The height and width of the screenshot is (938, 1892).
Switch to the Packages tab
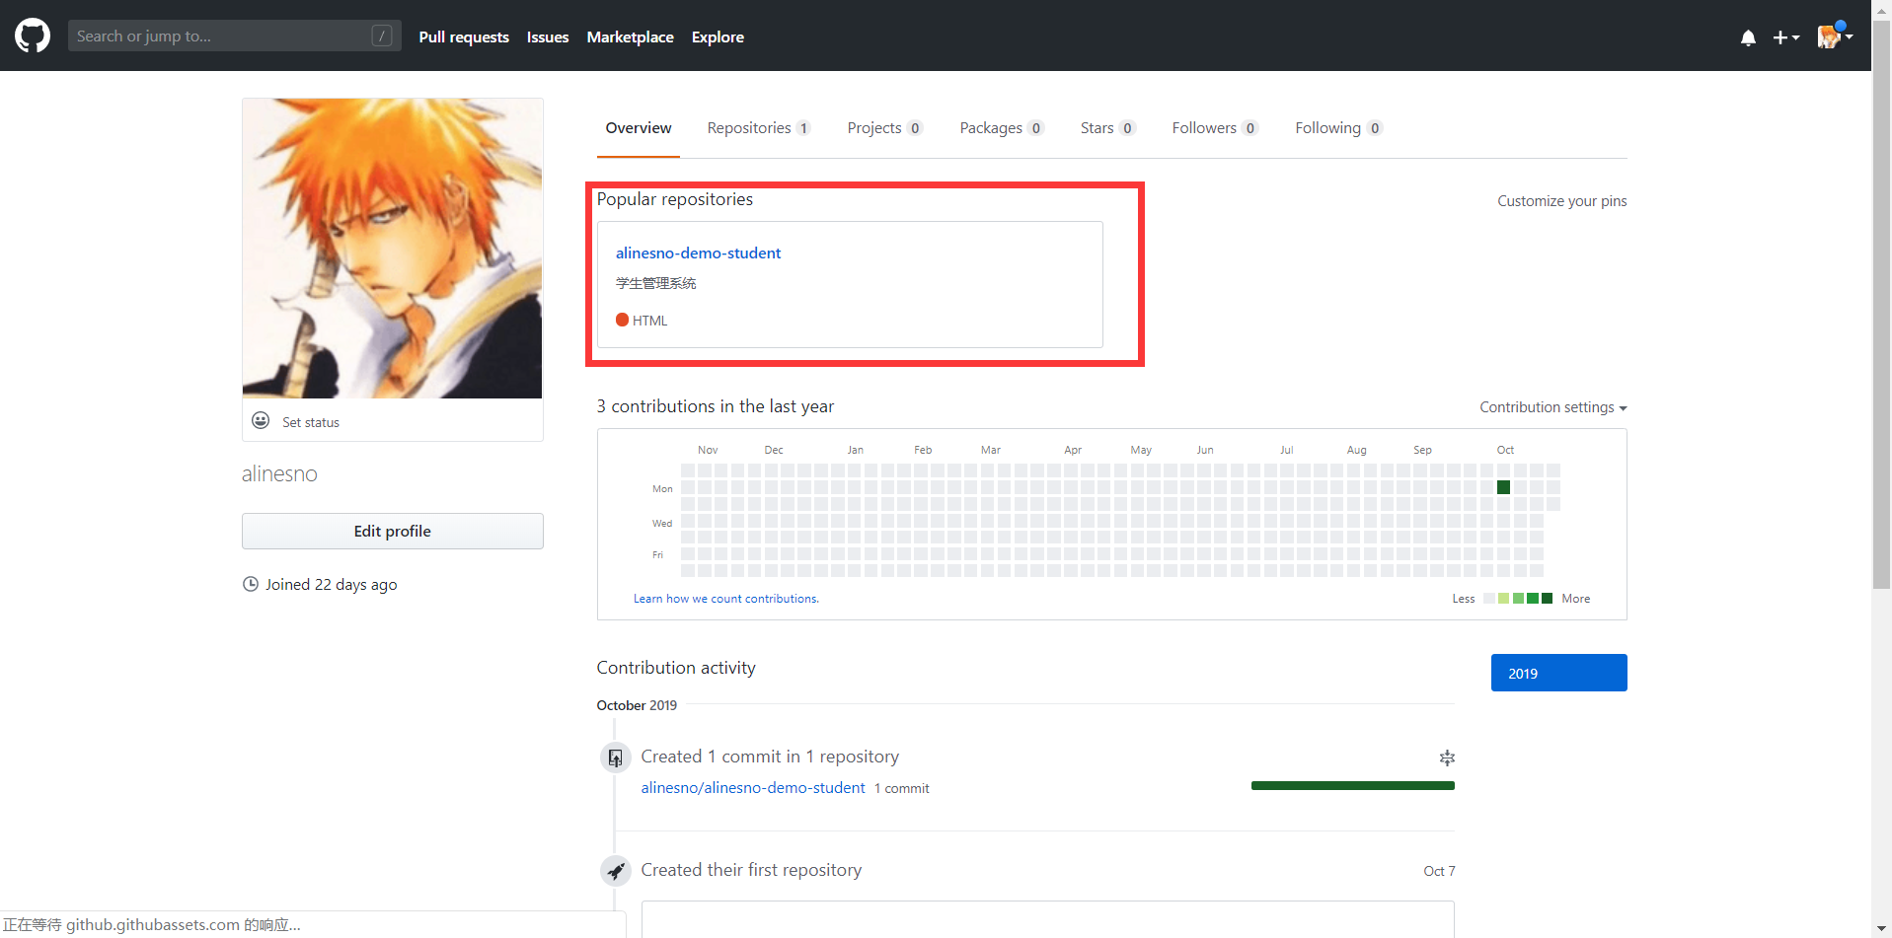(1002, 128)
